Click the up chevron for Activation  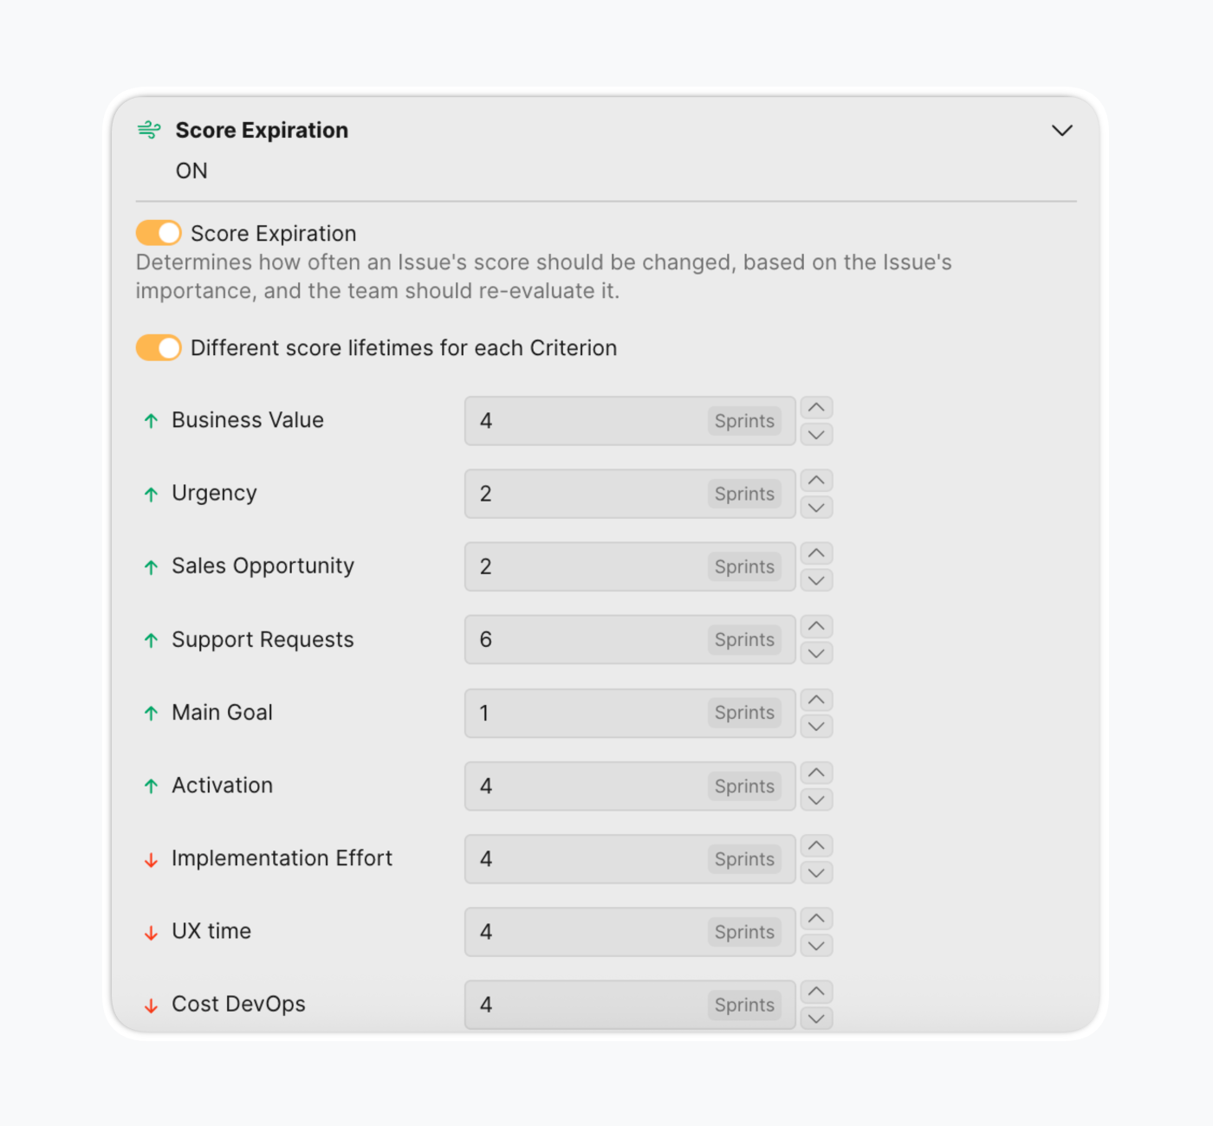pos(816,772)
